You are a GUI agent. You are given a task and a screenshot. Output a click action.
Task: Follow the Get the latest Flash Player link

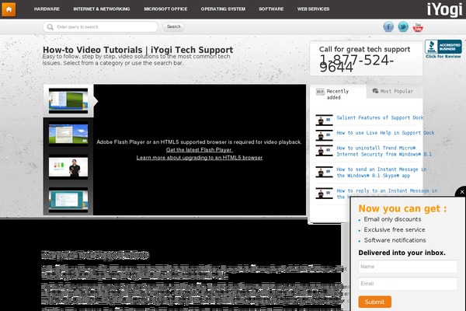[x=199, y=150]
